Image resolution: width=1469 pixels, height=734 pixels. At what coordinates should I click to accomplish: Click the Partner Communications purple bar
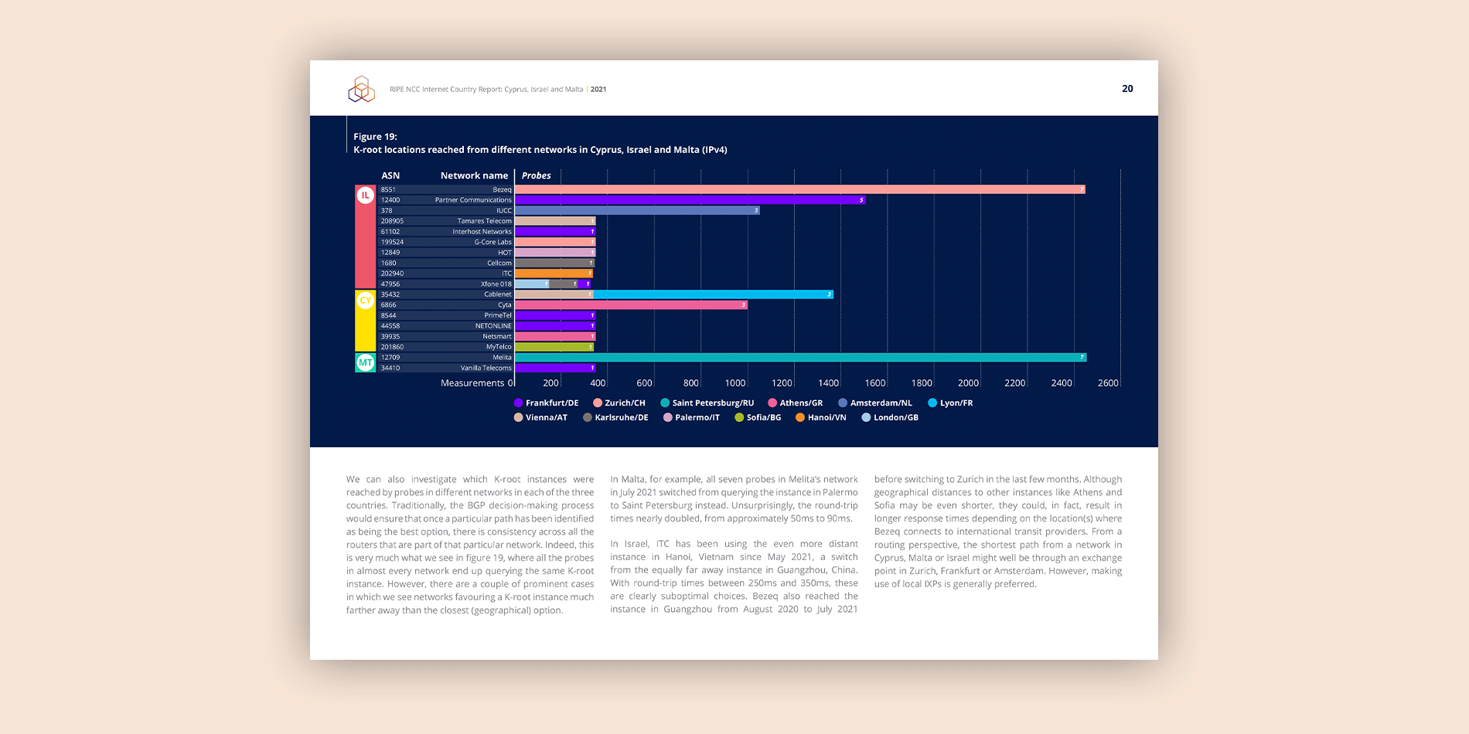pos(690,200)
